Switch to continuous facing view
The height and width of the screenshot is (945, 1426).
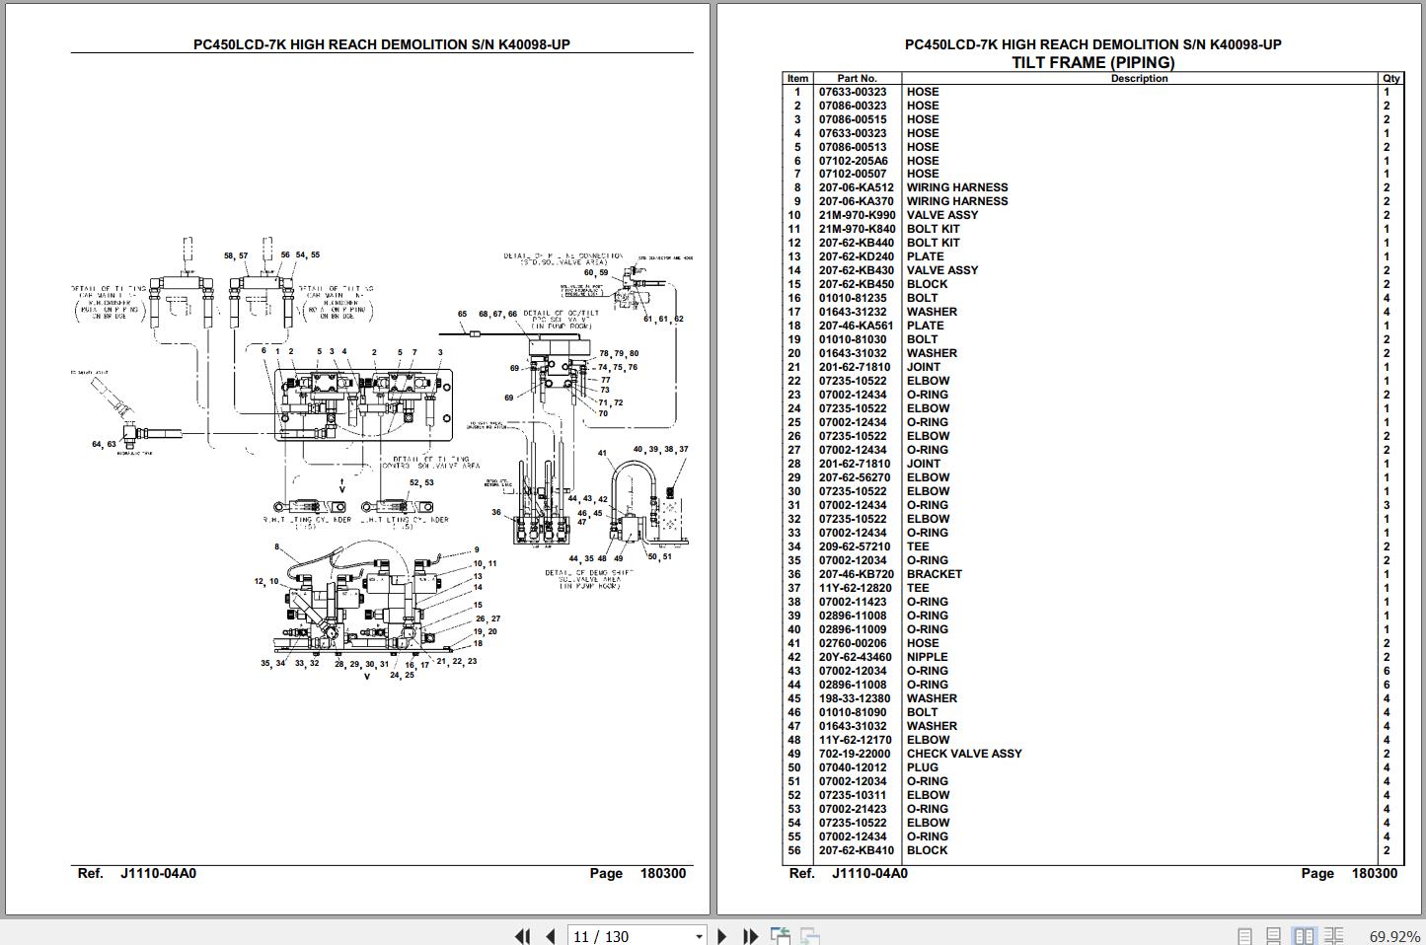pyautogui.click(x=1334, y=936)
